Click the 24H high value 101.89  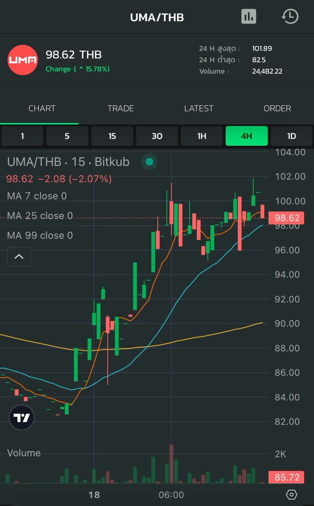point(262,48)
